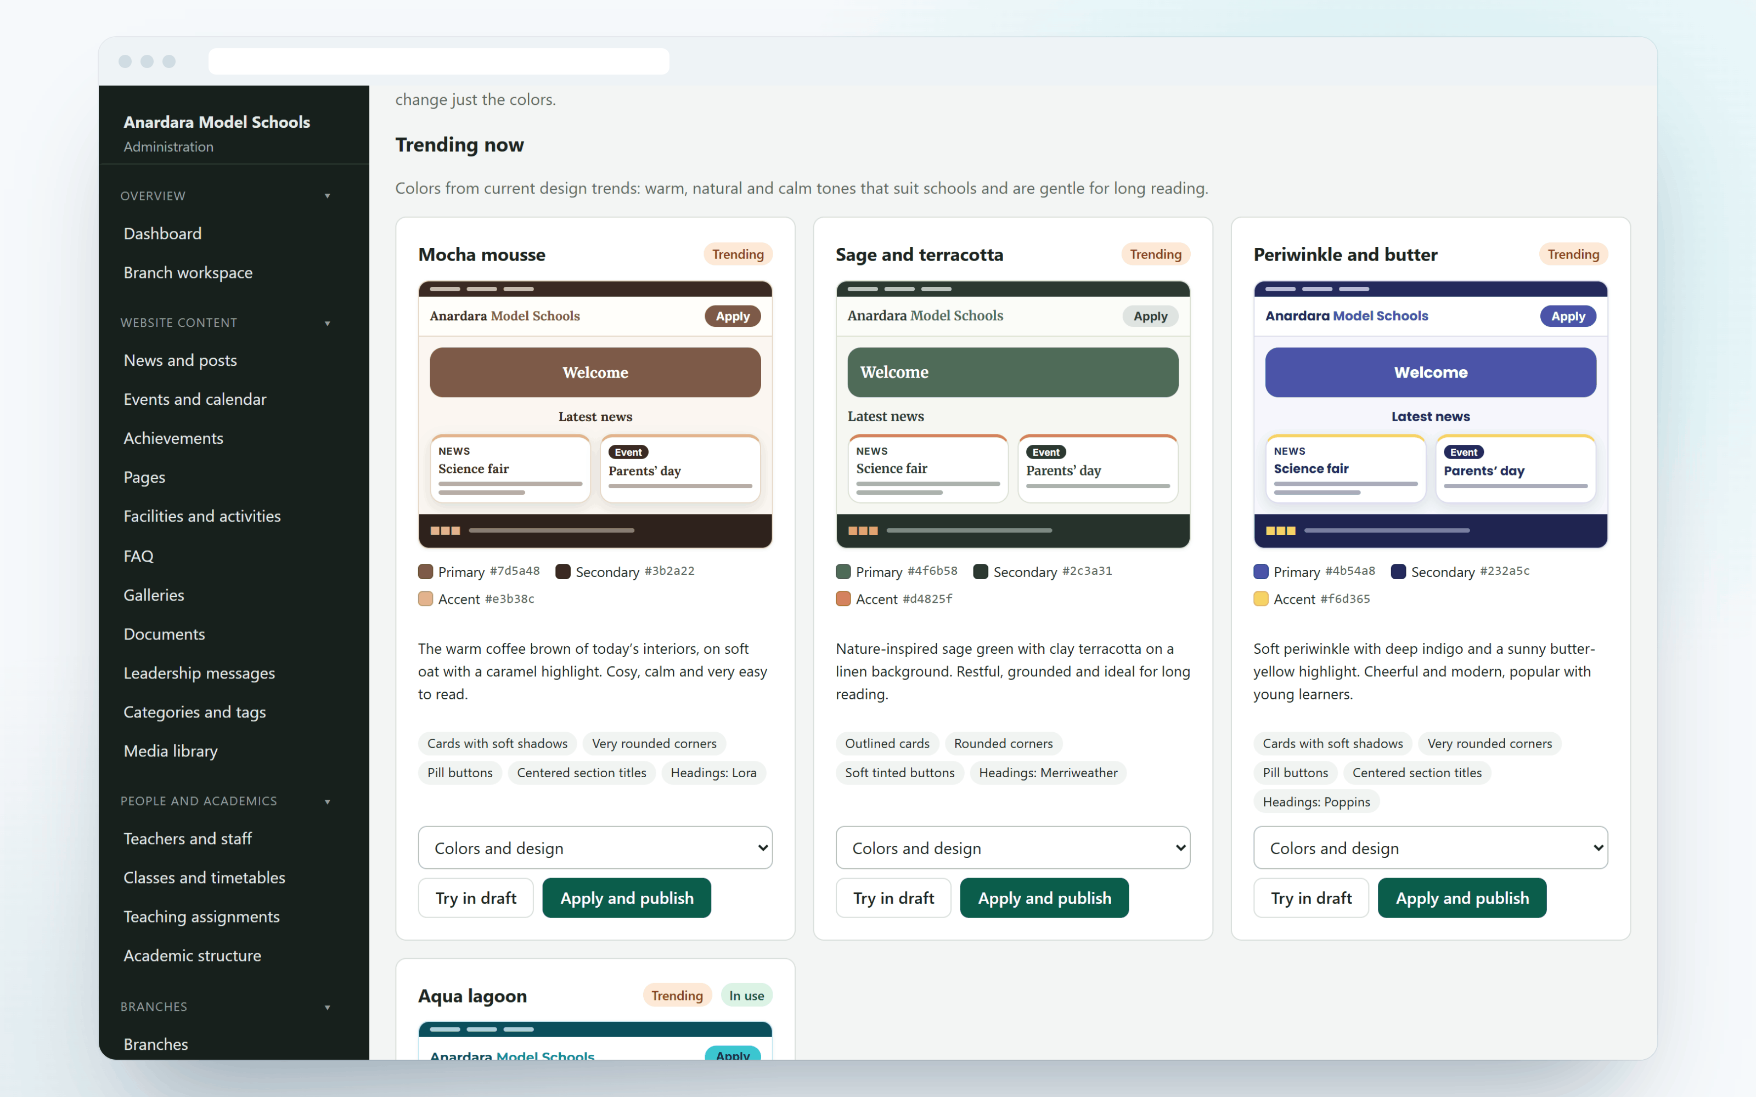Click Mocha mousse Accent swatch #e3b38c
The image size is (1756, 1097).
[x=426, y=600]
